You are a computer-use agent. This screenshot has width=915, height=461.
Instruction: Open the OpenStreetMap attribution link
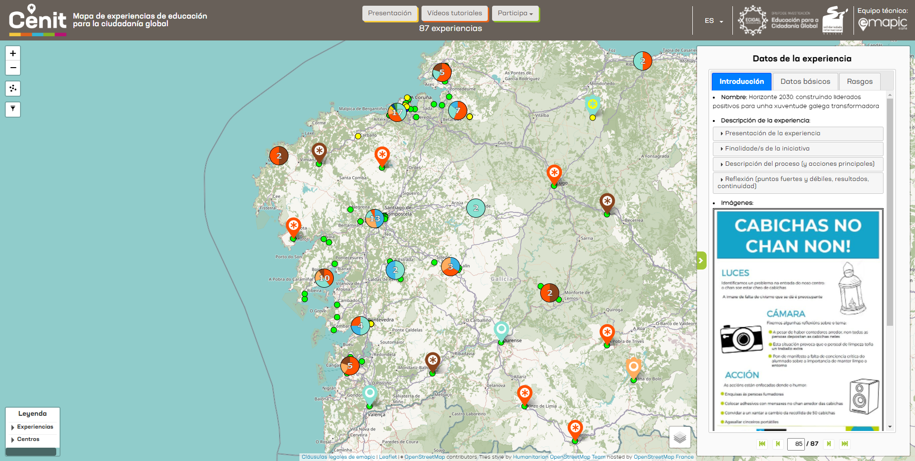(x=424, y=457)
